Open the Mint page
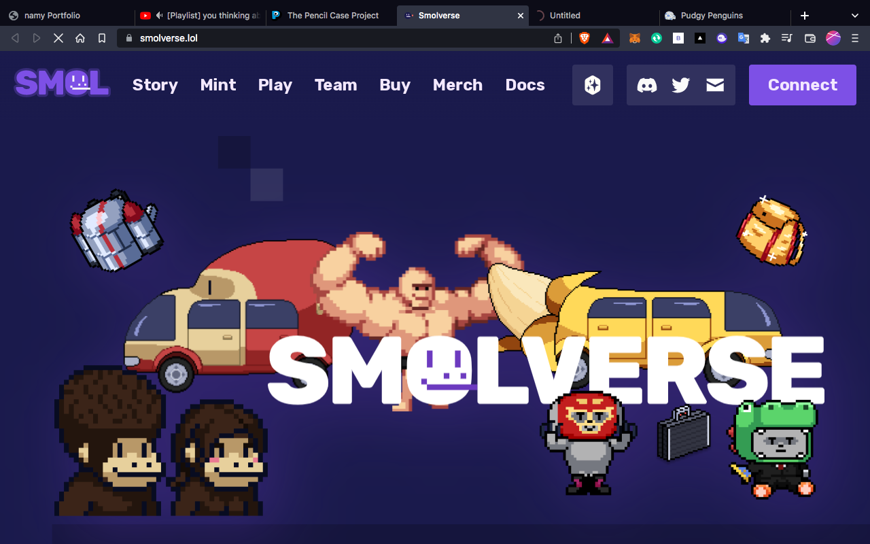Image resolution: width=870 pixels, height=544 pixels. click(218, 85)
